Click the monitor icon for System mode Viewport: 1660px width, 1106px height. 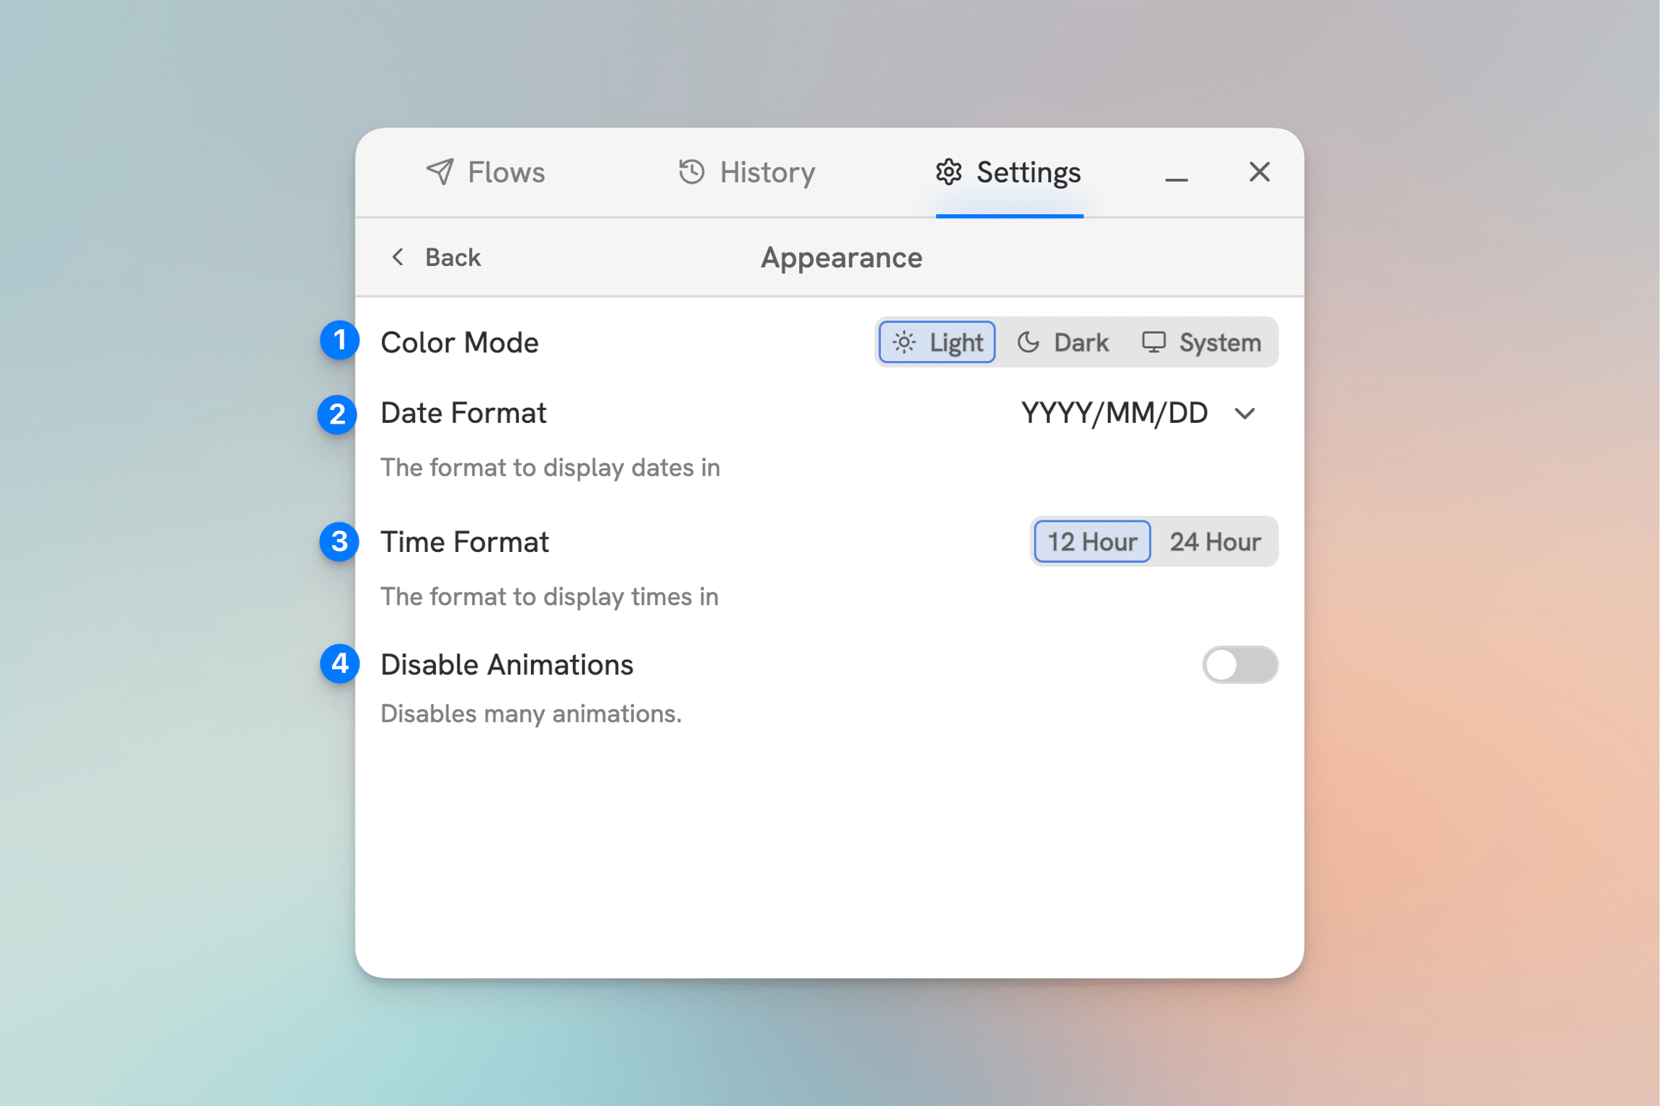pyautogui.click(x=1153, y=342)
